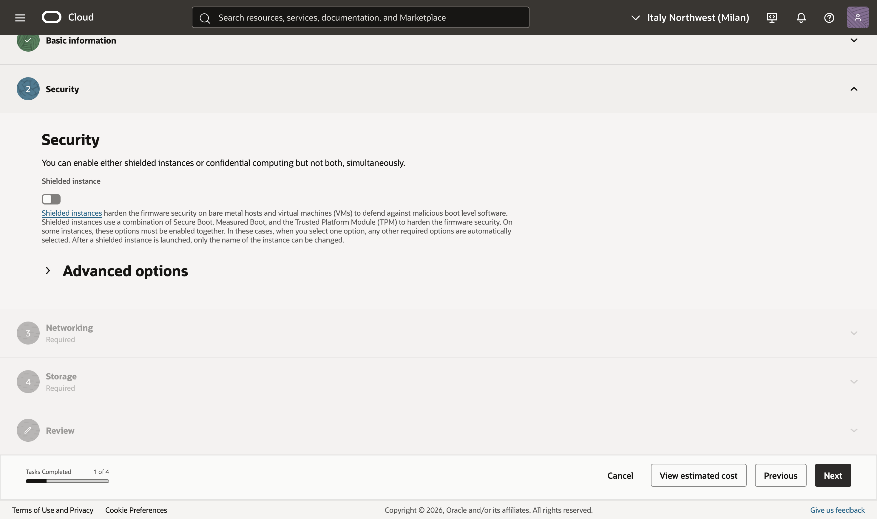Enable the Shielded instance toggle

point(51,199)
